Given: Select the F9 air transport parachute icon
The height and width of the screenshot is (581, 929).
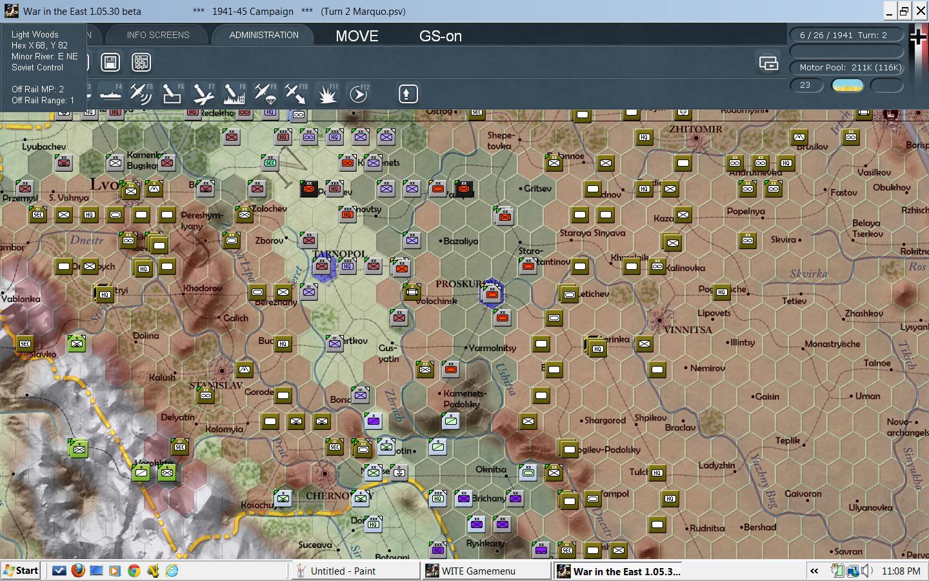Looking at the screenshot, I should pos(265,94).
